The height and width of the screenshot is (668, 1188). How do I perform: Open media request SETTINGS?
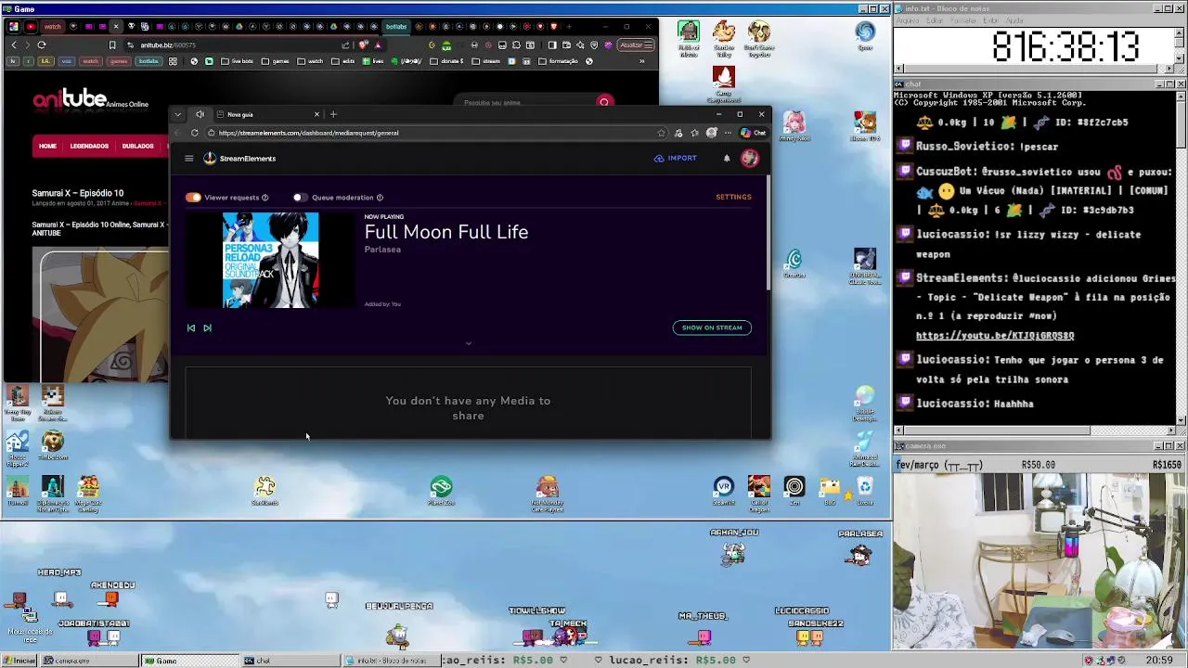coord(733,197)
